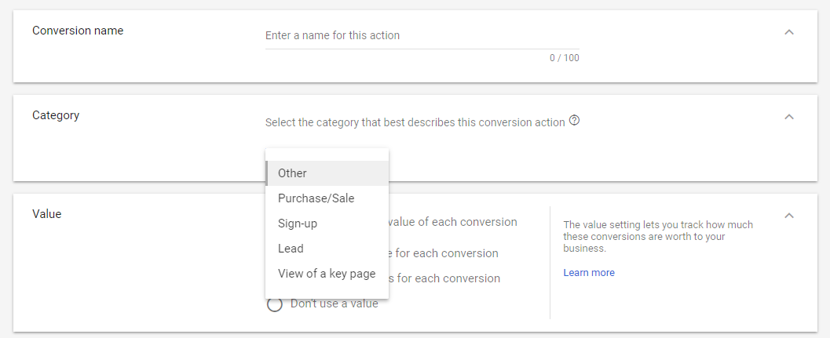
Task: Click the 'Category' section heading
Action: point(56,115)
